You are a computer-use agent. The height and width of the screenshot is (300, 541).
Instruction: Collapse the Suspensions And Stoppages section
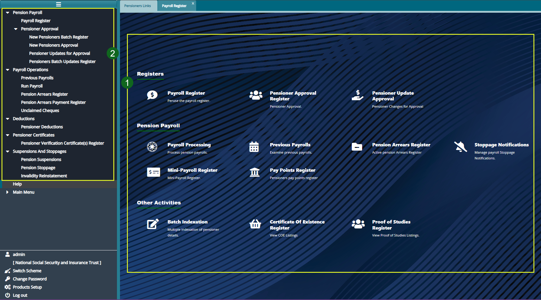(8, 152)
